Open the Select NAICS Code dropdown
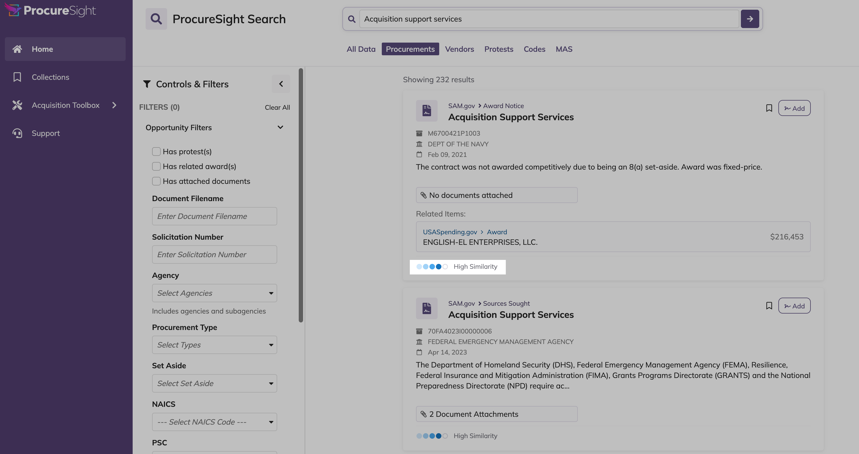This screenshot has width=859, height=454. tap(214, 422)
